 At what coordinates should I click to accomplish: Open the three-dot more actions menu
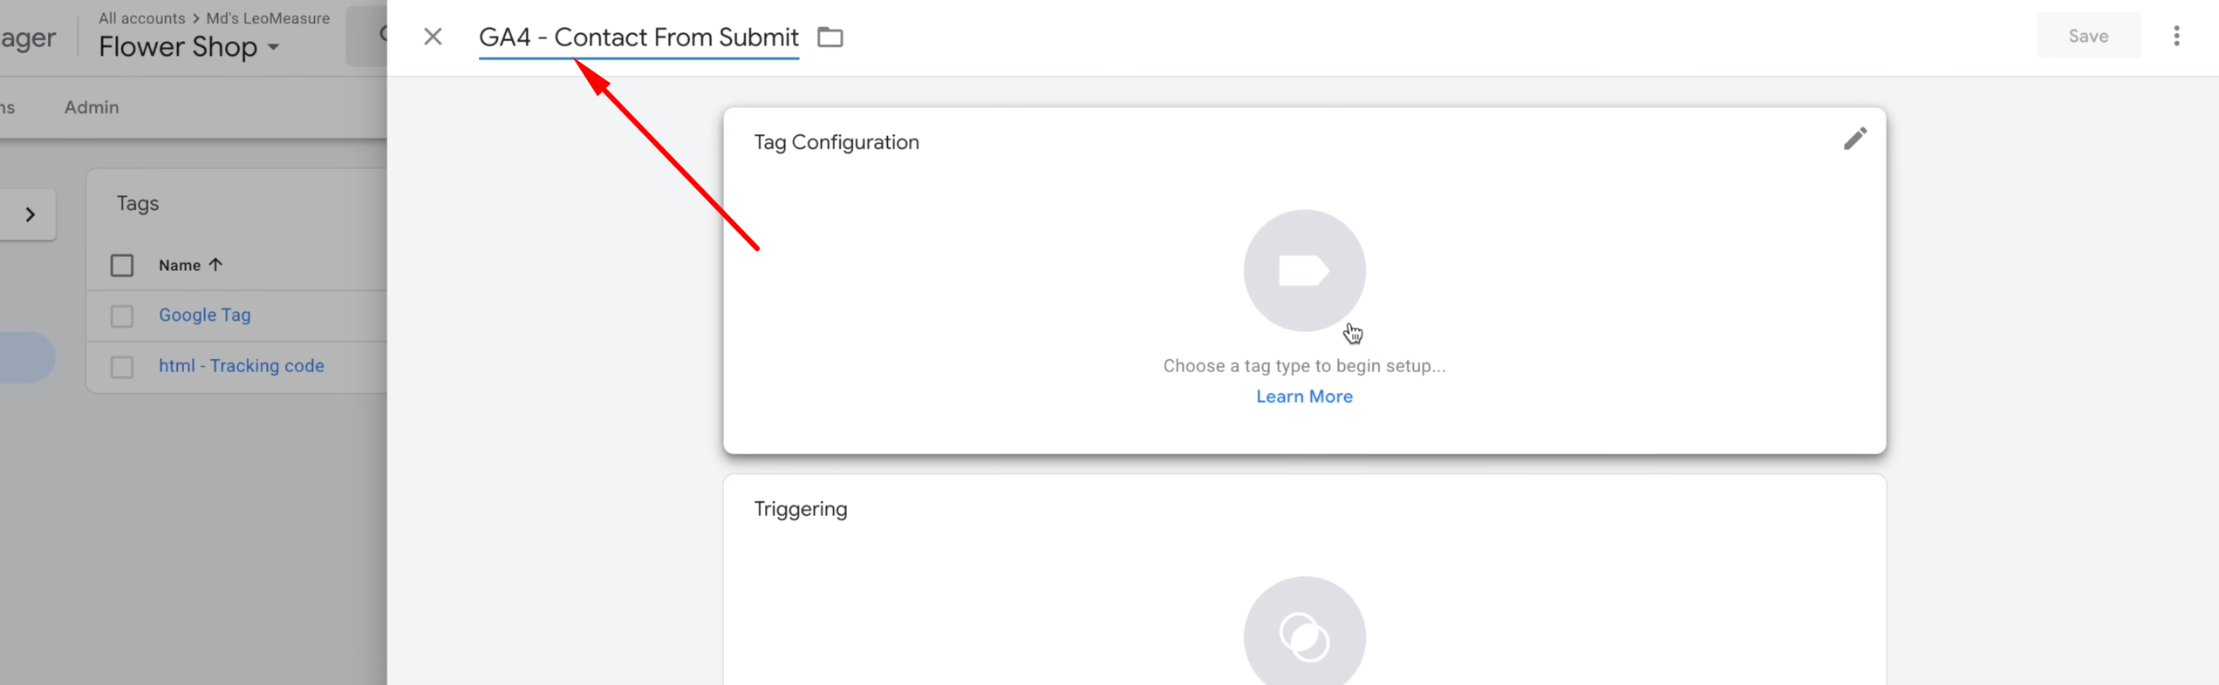click(x=2176, y=36)
